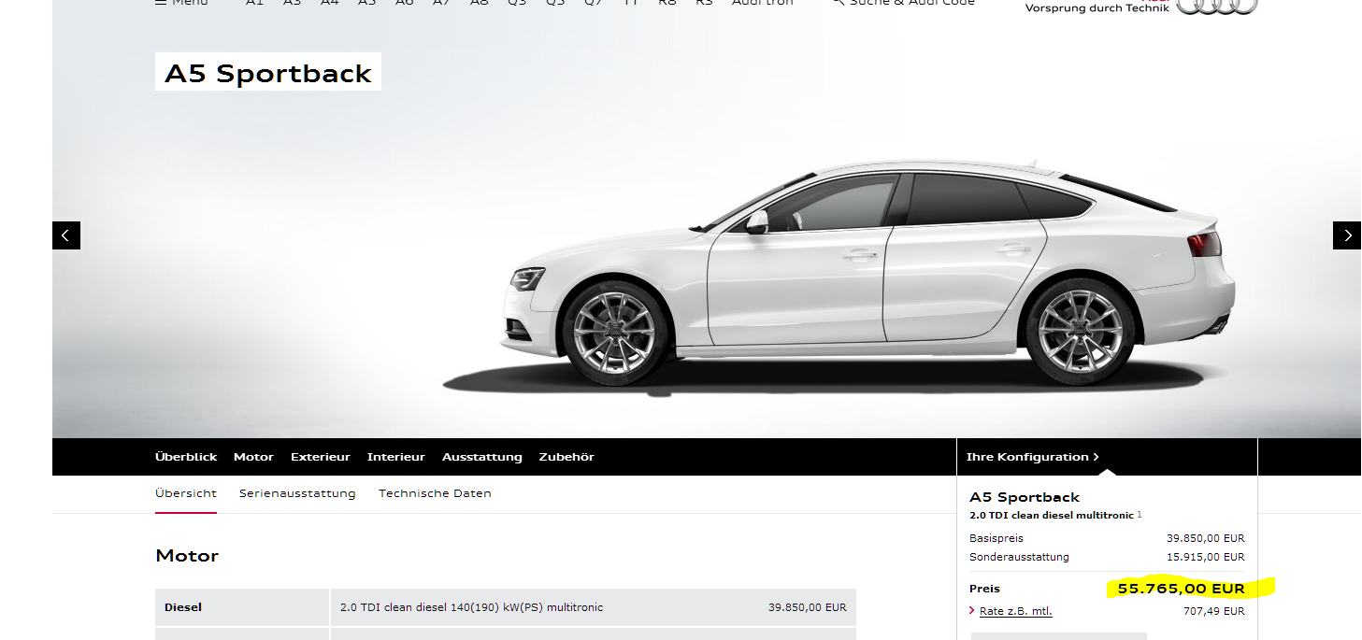Expand the Ihre Konfiguration panel
The image size is (1362, 640).
coord(1032,457)
